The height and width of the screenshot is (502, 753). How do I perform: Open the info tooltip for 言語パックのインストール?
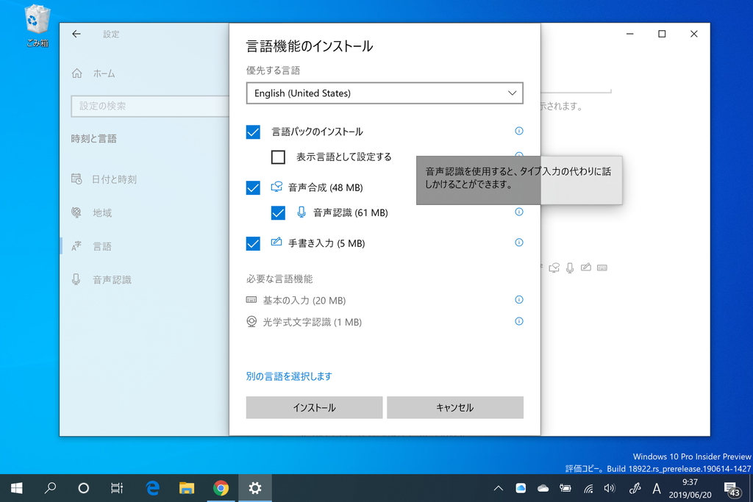pos(519,131)
